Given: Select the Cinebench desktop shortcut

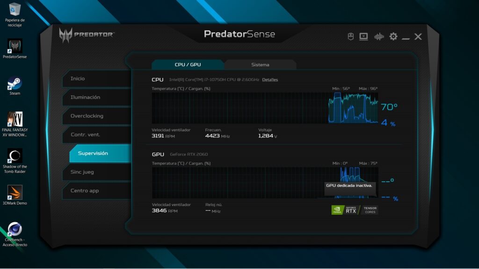Looking at the screenshot, I should (x=15, y=234).
